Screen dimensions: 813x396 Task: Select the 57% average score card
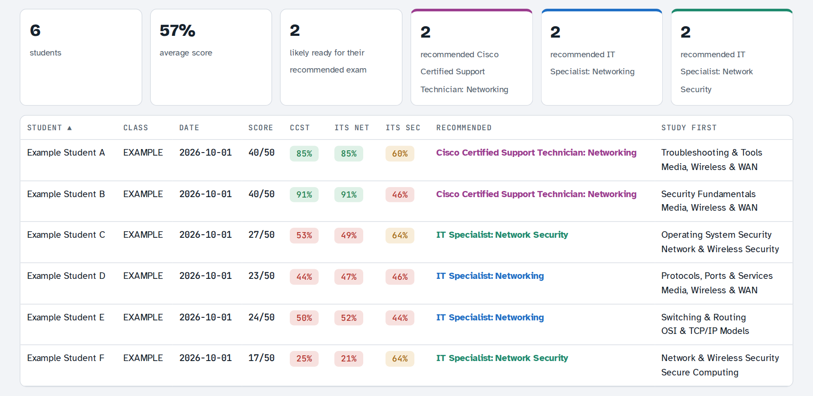click(x=211, y=57)
